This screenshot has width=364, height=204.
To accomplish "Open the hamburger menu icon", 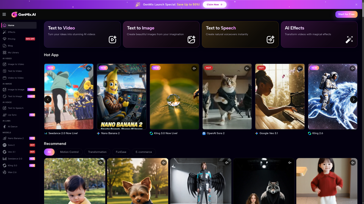I will (x=4, y=14).
